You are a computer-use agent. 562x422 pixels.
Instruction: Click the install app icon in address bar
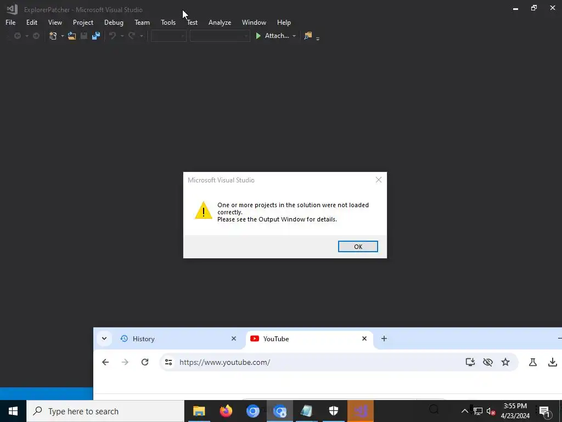[x=470, y=362]
